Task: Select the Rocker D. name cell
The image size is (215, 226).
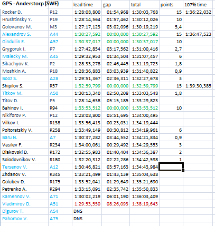Action: (25, 12)
